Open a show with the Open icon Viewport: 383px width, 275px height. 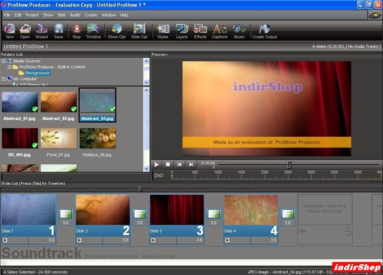(x=25, y=31)
